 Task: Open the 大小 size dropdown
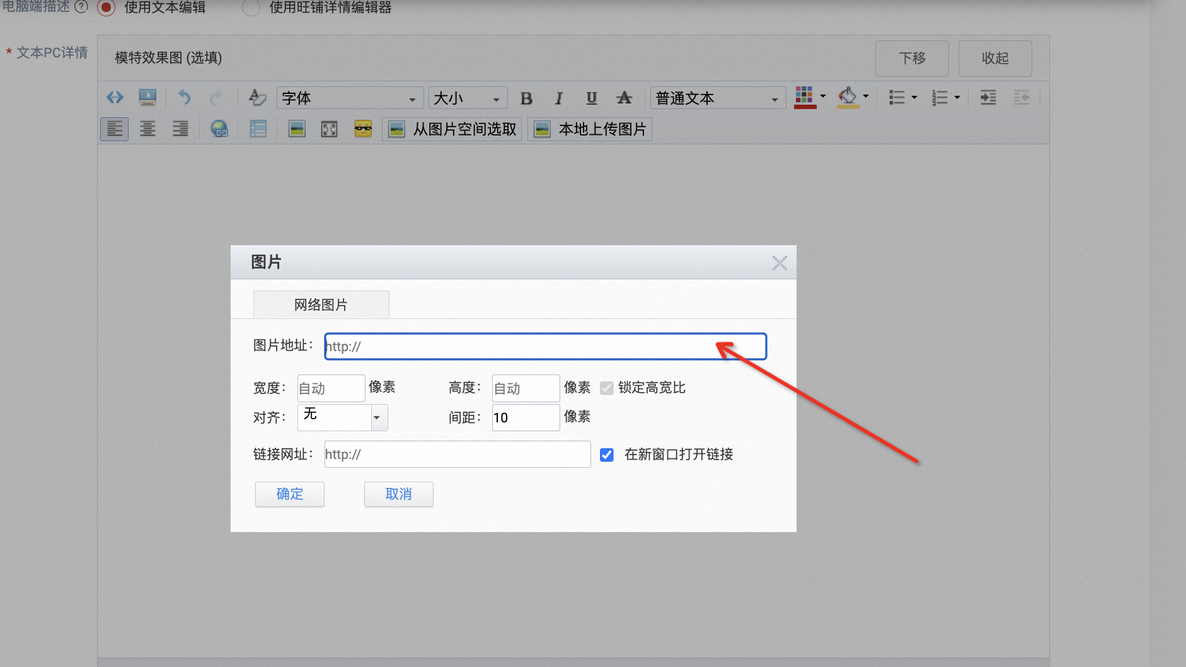pos(468,98)
